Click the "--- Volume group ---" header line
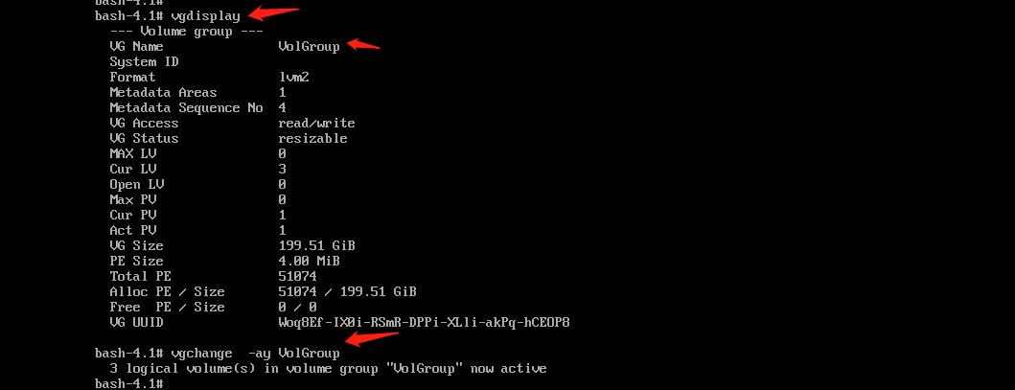This screenshot has width=1015, height=390. [187, 31]
